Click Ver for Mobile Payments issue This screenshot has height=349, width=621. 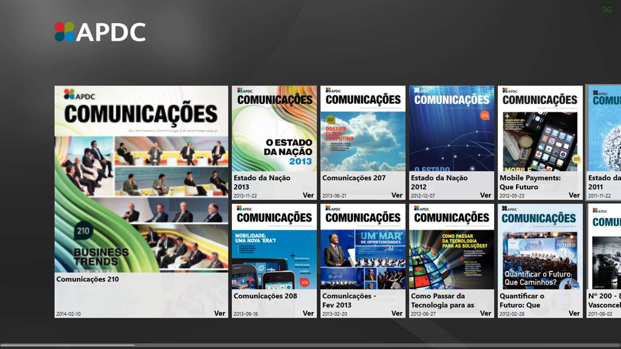(x=574, y=195)
